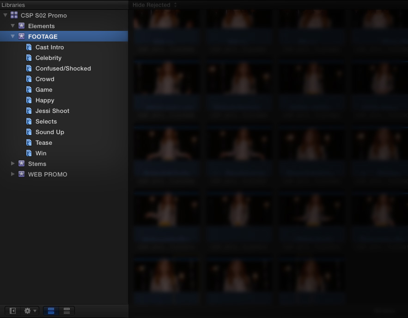Click the Cast Intro keyword collection icon
This screenshot has height=318, width=408.
pyautogui.click(x=29, y=47)
